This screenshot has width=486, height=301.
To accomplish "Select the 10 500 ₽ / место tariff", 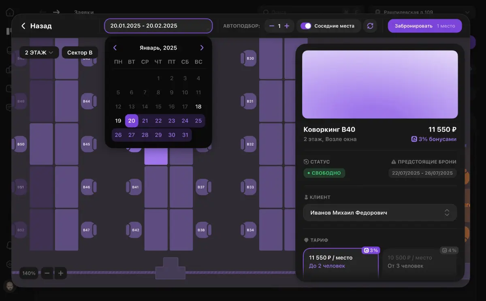I will click(420, 263).
